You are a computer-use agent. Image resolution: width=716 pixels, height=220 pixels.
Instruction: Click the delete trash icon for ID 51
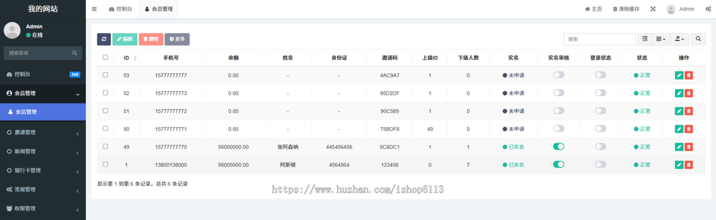[x=689, y=111]
